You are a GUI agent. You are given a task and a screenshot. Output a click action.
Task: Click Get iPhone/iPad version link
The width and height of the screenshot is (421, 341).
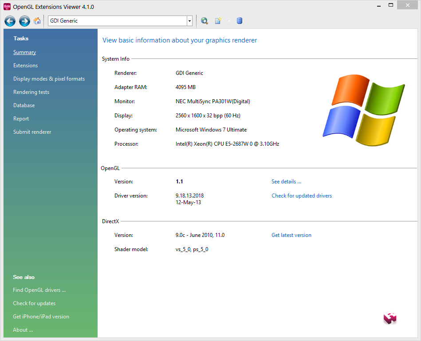[41, 317]
